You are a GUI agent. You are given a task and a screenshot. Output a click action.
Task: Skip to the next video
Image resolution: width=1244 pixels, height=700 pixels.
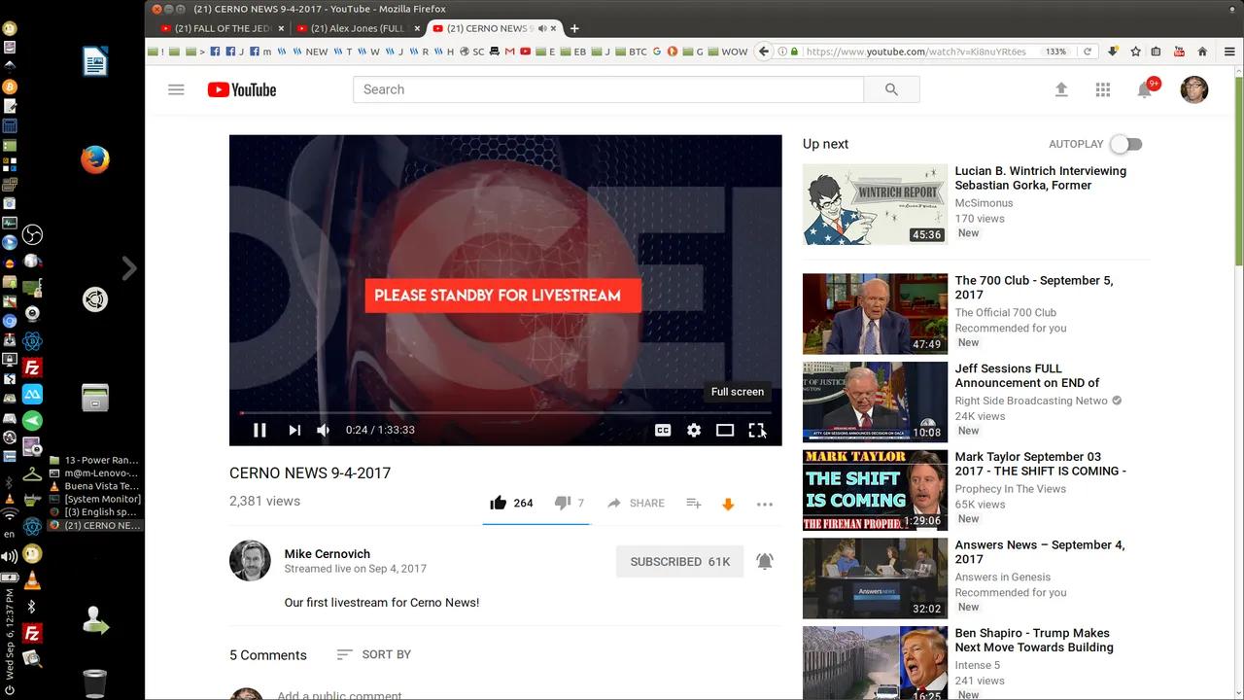[294, 430]
